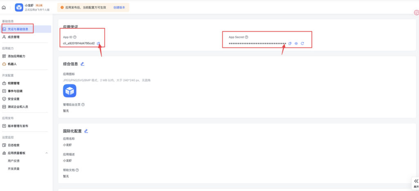Click the 创建版本 link
Viewport: 419px width, 191px height.
119,7
